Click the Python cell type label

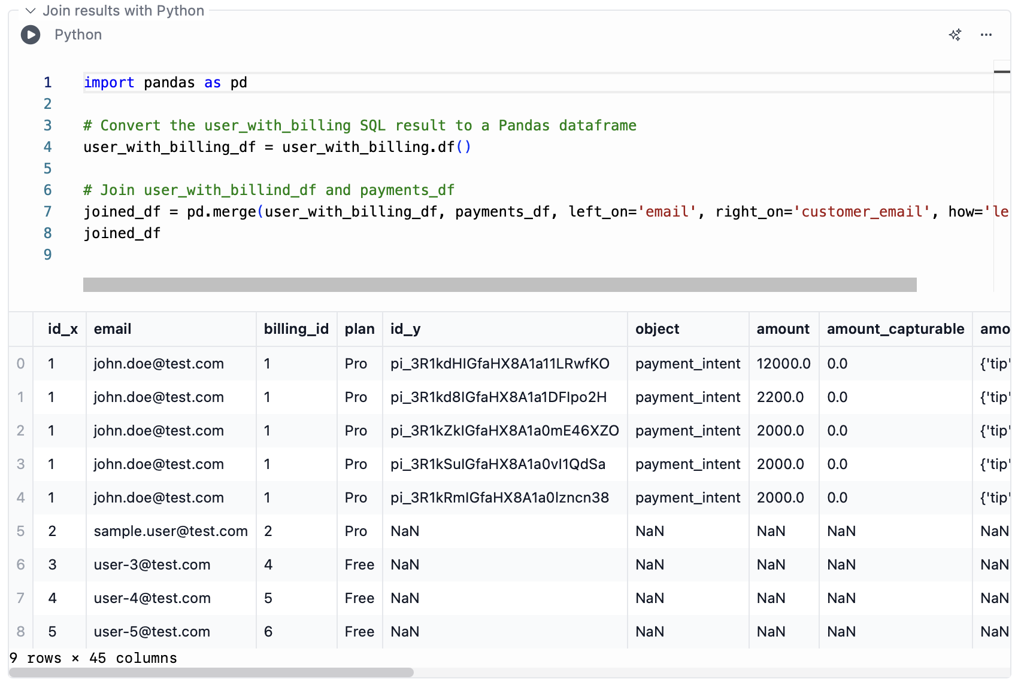click(78, 35)
